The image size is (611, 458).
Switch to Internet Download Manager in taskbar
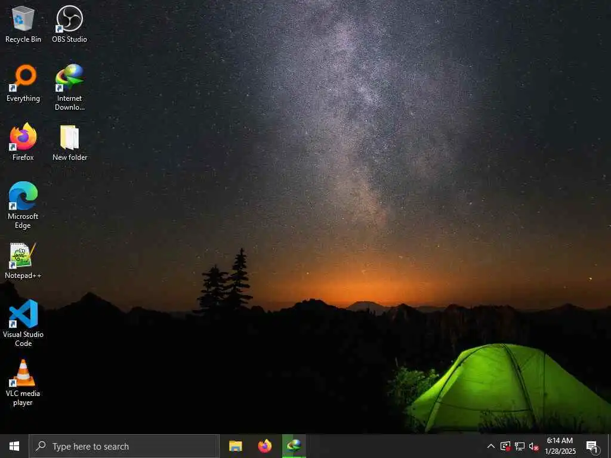point(294,446)
